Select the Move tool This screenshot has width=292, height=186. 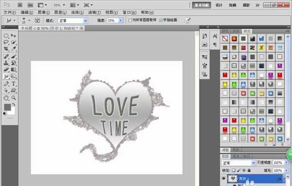click(x=14, y=35)
